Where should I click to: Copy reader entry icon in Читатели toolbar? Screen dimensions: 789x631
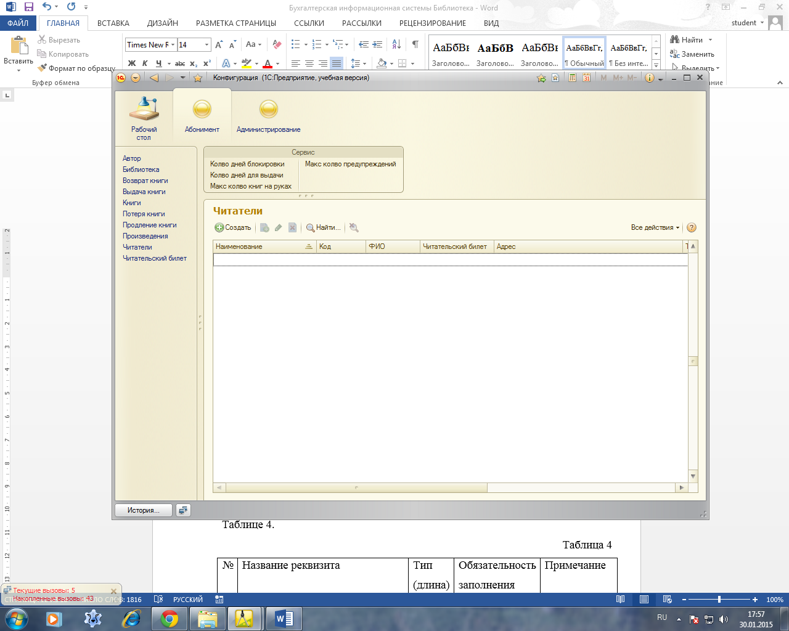(x=264, y=227)
